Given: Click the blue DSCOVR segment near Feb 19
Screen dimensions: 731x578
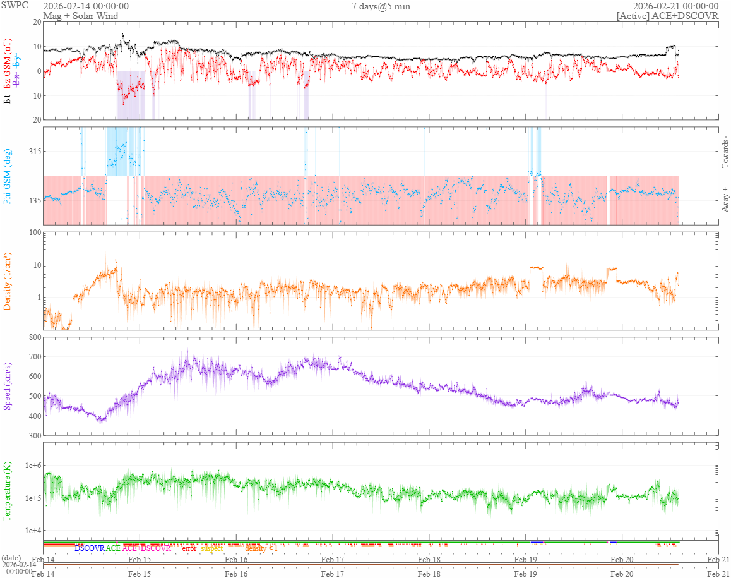Looking at the screenshot, I should (x=537, y=542).
